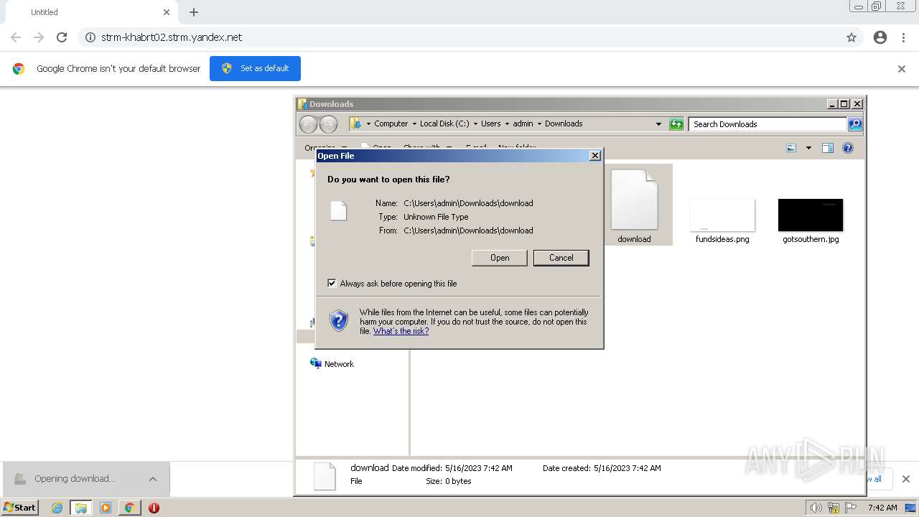Click the Search Downloads field
This screenshot has height=517, width=919.
click(768, 124)
